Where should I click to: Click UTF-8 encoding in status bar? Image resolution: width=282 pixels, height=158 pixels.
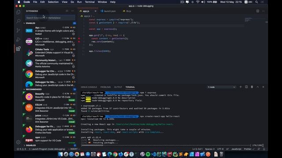[x=220, y=149]
